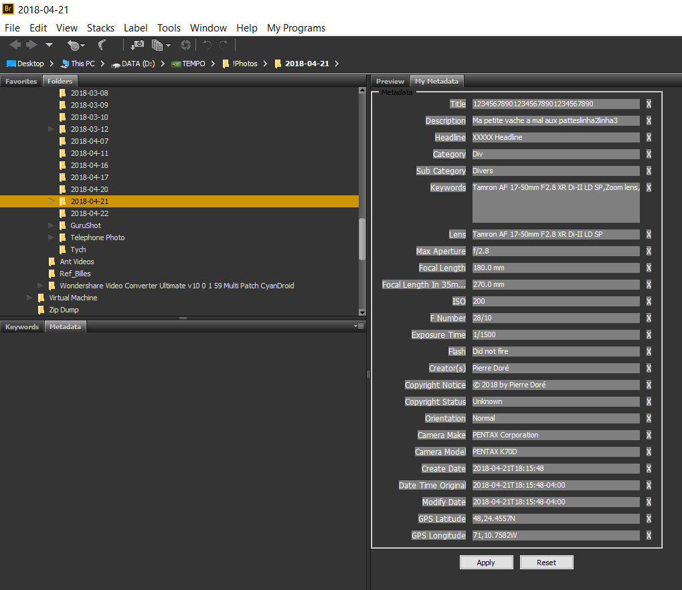Expand the Telephone Photo folder
The height and width of the screenshot is (590, 682).
click(x=51, y=237)
